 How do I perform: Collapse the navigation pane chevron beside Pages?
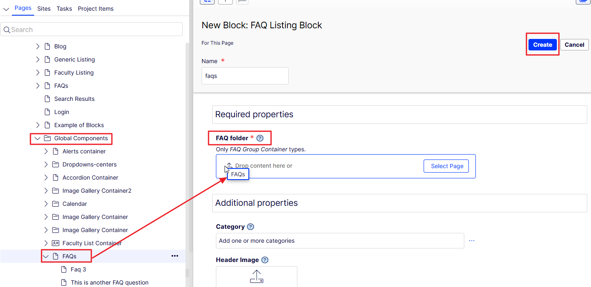pyautogui.click(x=6, y=9)
